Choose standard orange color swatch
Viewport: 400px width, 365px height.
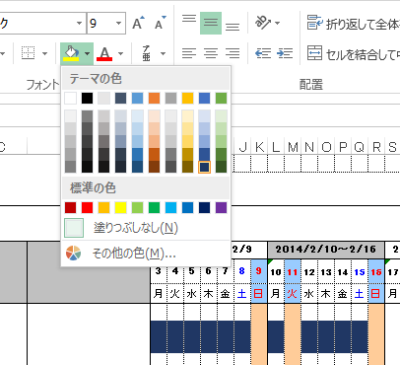click(x=103, y=207)
